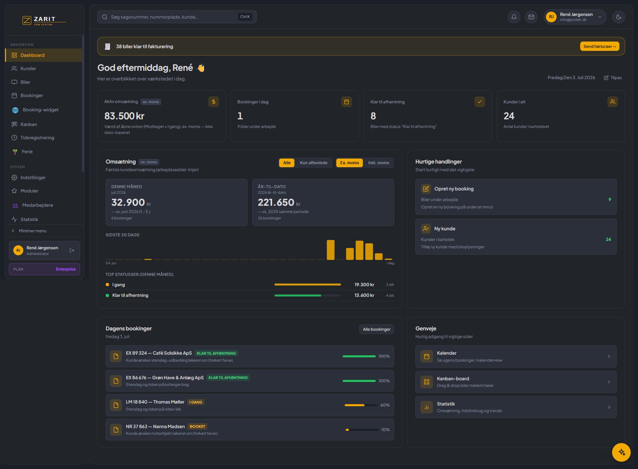Click the ZARIT CRM System logo
This screenshot has width=638, height=469.
[44, 21]
